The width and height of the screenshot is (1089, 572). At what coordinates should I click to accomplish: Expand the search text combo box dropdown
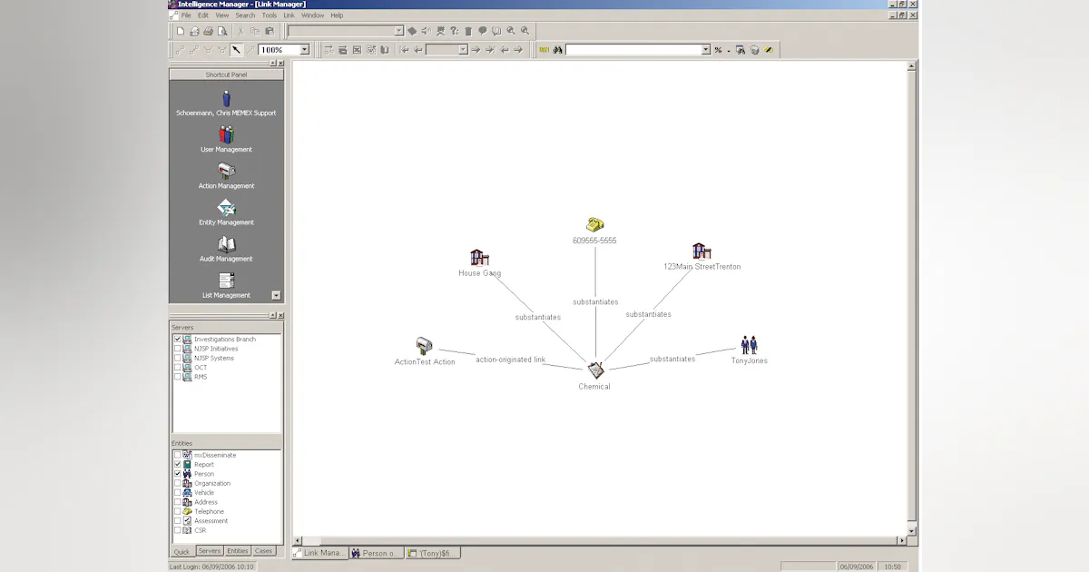click(706, 50)
